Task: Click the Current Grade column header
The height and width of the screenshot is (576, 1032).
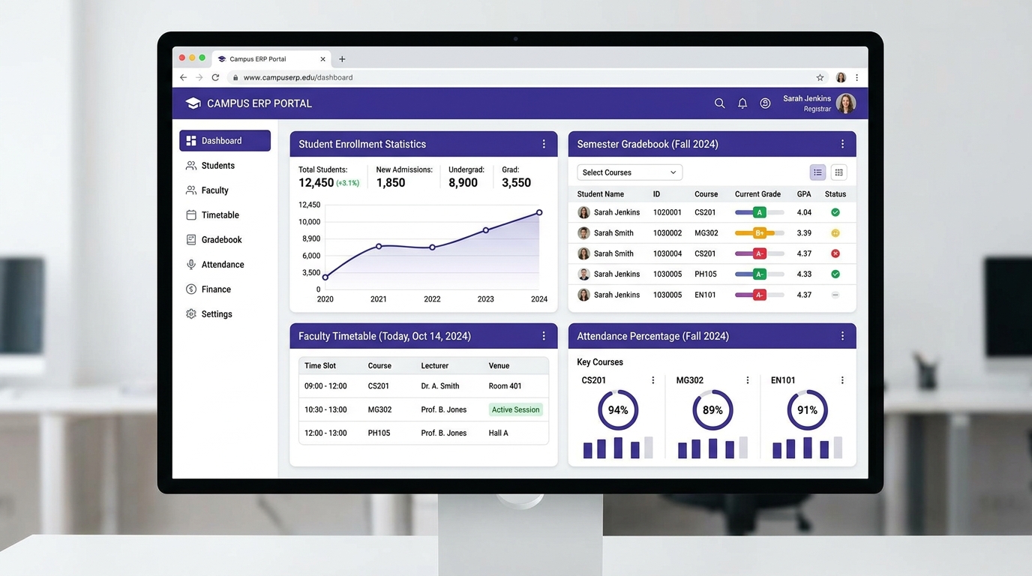Action: coord(757,194)
